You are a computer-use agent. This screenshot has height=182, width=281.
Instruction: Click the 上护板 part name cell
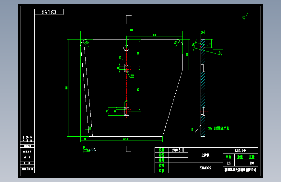[x=205, y=155]
